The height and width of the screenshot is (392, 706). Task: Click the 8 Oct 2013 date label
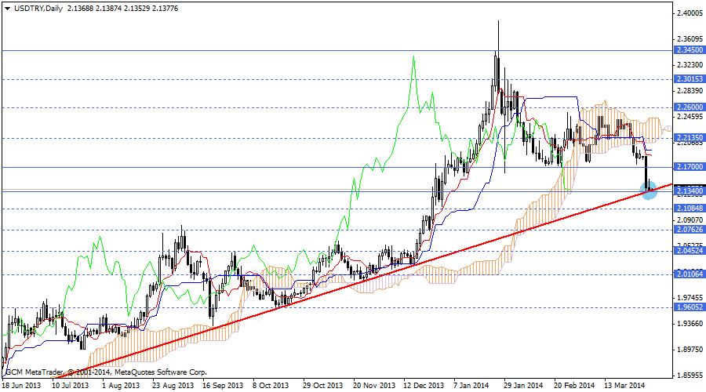pos(271,386)
